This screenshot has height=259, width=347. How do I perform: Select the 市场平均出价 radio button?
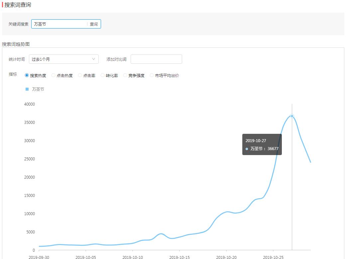point(152,75)
